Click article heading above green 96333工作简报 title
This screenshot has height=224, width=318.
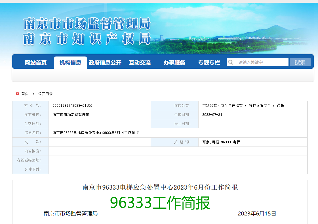(x=160, y=187)
